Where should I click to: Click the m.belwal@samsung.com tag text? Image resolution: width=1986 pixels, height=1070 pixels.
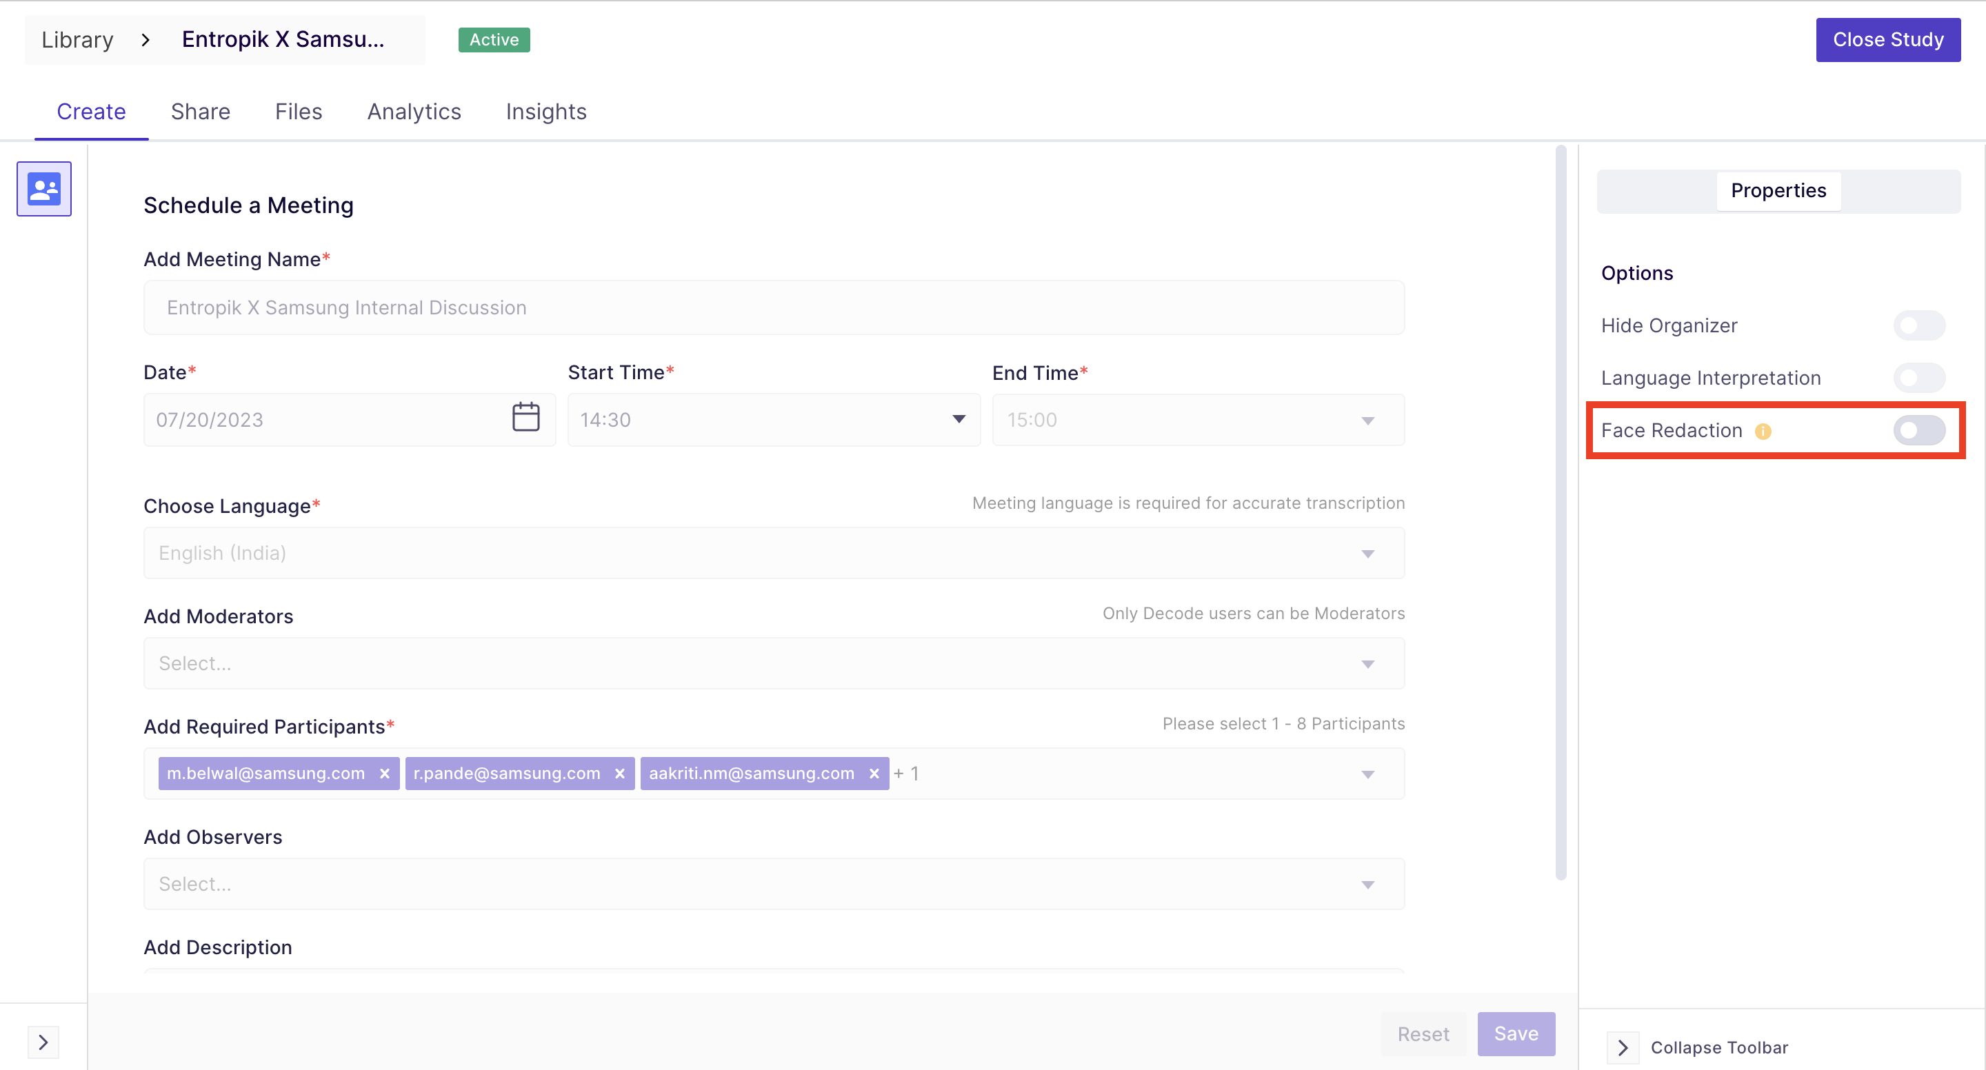click(x=266, y=774)
